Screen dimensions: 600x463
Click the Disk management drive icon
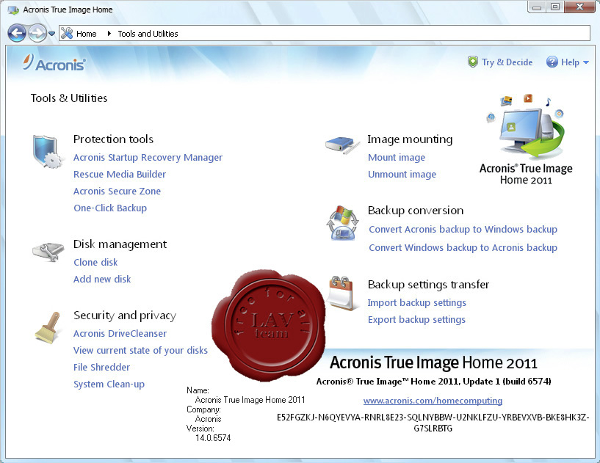tap(48, 252)
